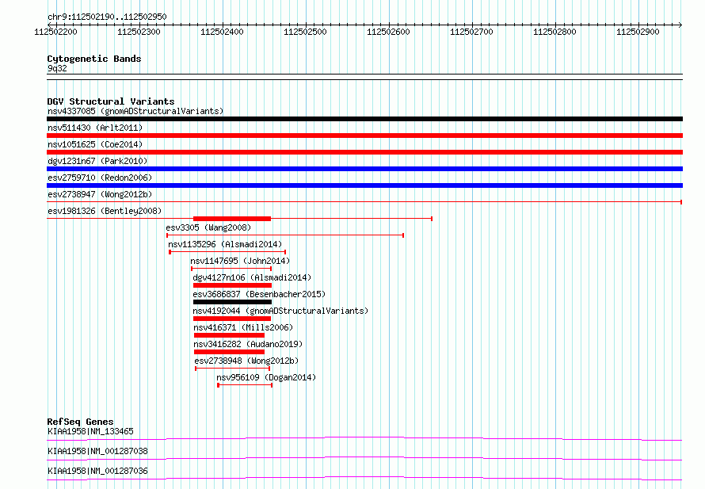The width and height of the screenshot is (705, 489).
Task: Click the red nsv511430 variant bar
Action: point(364,136)
